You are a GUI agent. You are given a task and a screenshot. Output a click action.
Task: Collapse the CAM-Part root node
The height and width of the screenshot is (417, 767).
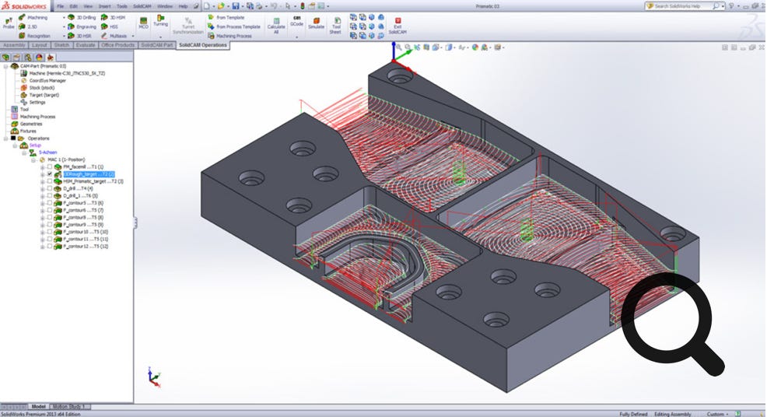click(5, 66)
